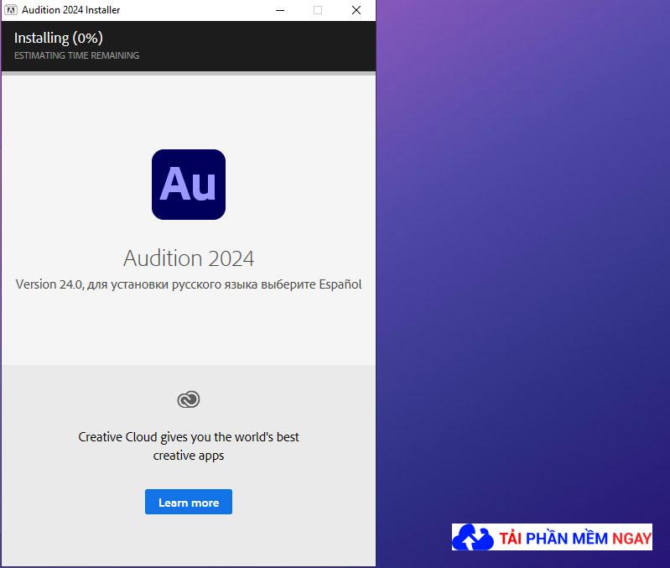The height and width of the screenshot is (568, 670).
Task: Click the cloud download logo in the banner
Action: [x=473, y=537]
